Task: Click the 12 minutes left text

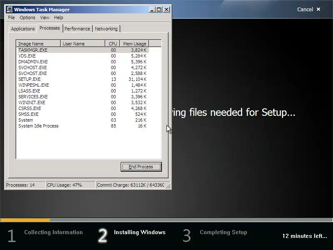Action: click(305, 236)
